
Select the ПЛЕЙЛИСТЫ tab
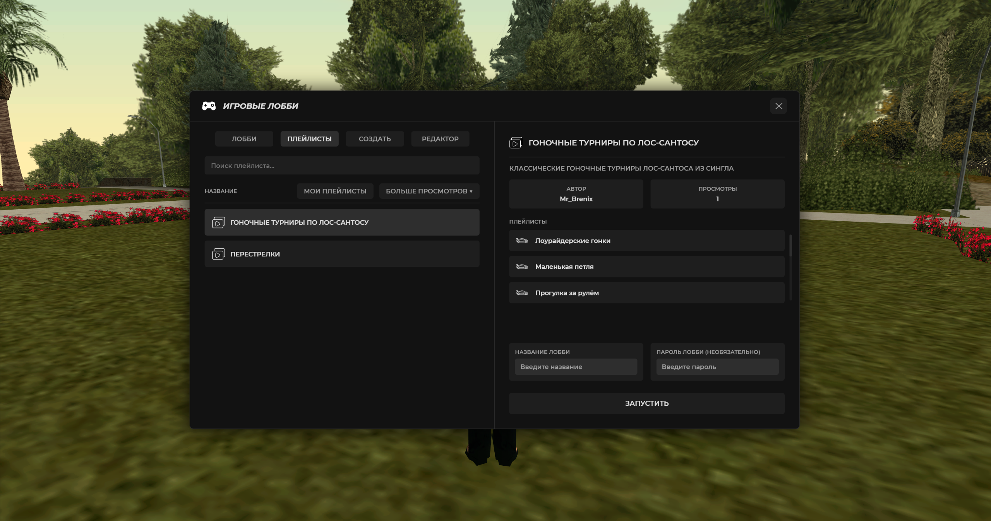coord(309,139)
